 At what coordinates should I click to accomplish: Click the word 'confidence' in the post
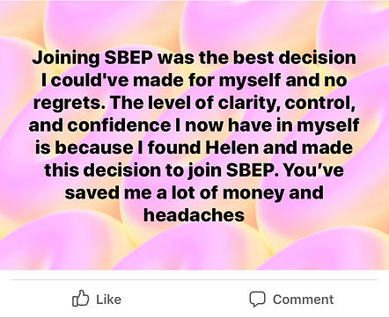coord(119,126)
